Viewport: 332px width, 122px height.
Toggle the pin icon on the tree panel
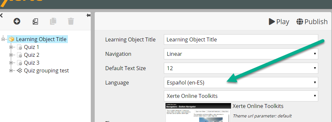(x=88, y=15)
